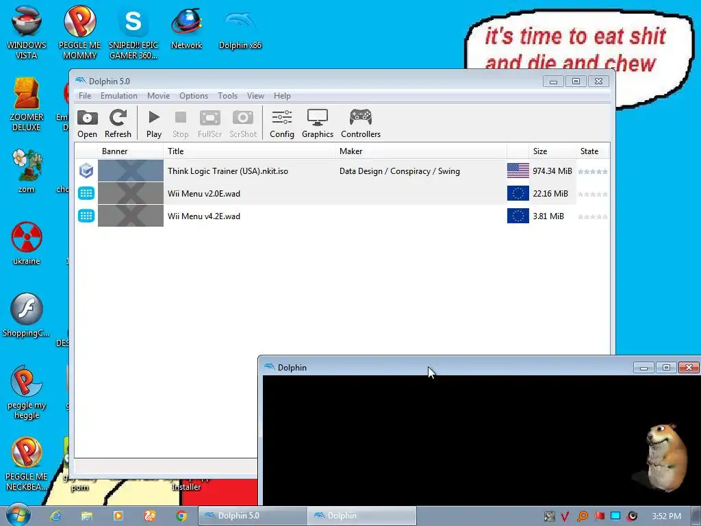The image size is (701, 526).
Task: Click the Wii channel icon of Wii Menu v4.2E
Action: point(86,216)
